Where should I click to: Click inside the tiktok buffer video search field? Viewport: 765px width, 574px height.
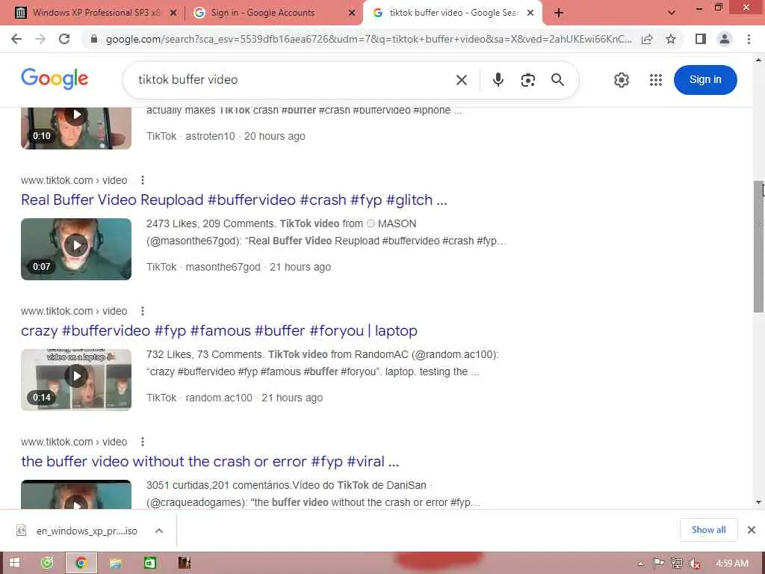[293, 79]
